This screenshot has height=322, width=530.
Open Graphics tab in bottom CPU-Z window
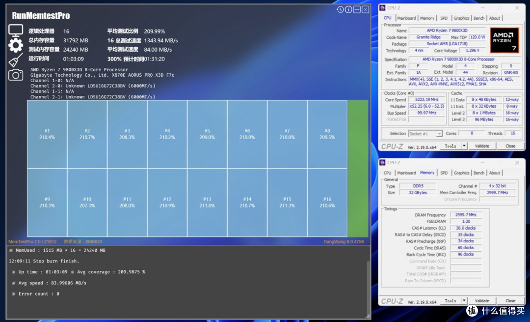pos(461,173)
